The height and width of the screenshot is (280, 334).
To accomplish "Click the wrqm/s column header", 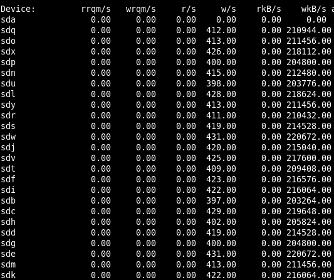I will pyautogui.click(x=141, y=9).
